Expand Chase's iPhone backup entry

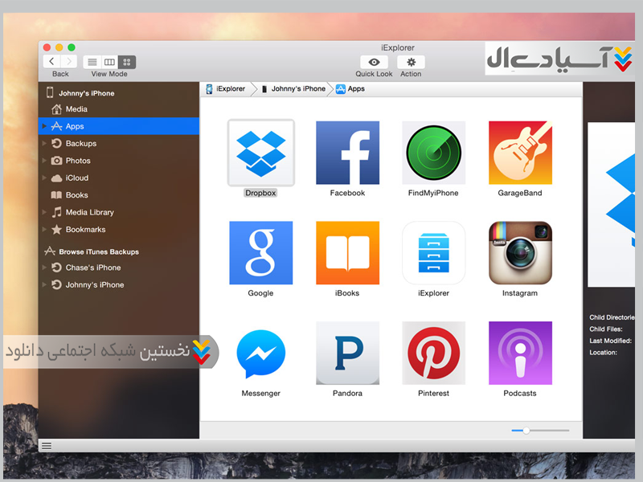point(44,268)
